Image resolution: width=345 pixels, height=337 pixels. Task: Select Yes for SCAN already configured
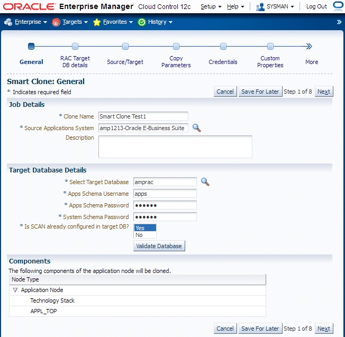point(145,228)
